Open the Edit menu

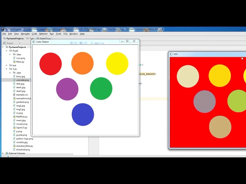[10, 34]
